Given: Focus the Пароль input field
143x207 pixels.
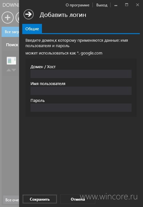Looking at the screenshot, I should click(x=81, y=108).
